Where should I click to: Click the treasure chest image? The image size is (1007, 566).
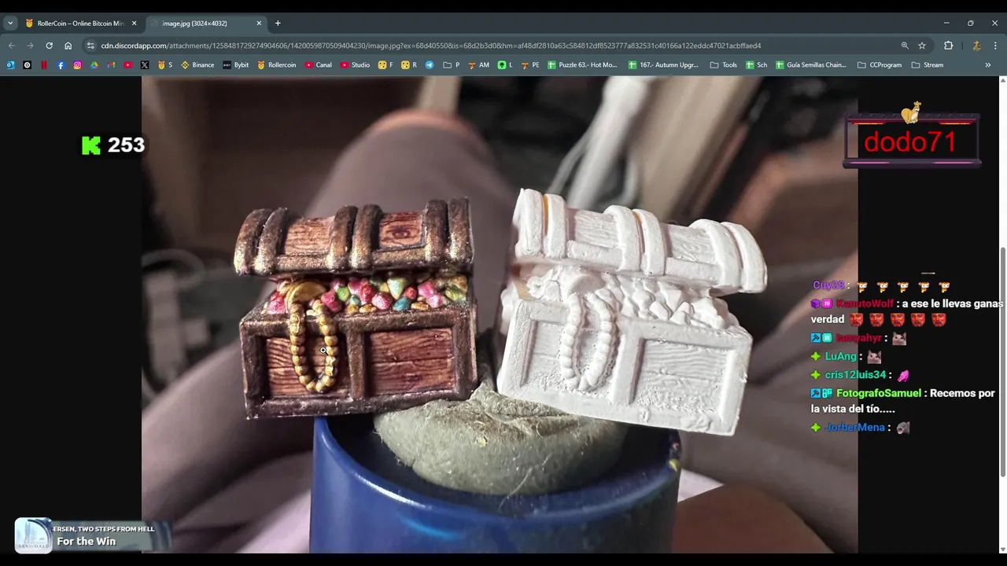coord(500,314)
